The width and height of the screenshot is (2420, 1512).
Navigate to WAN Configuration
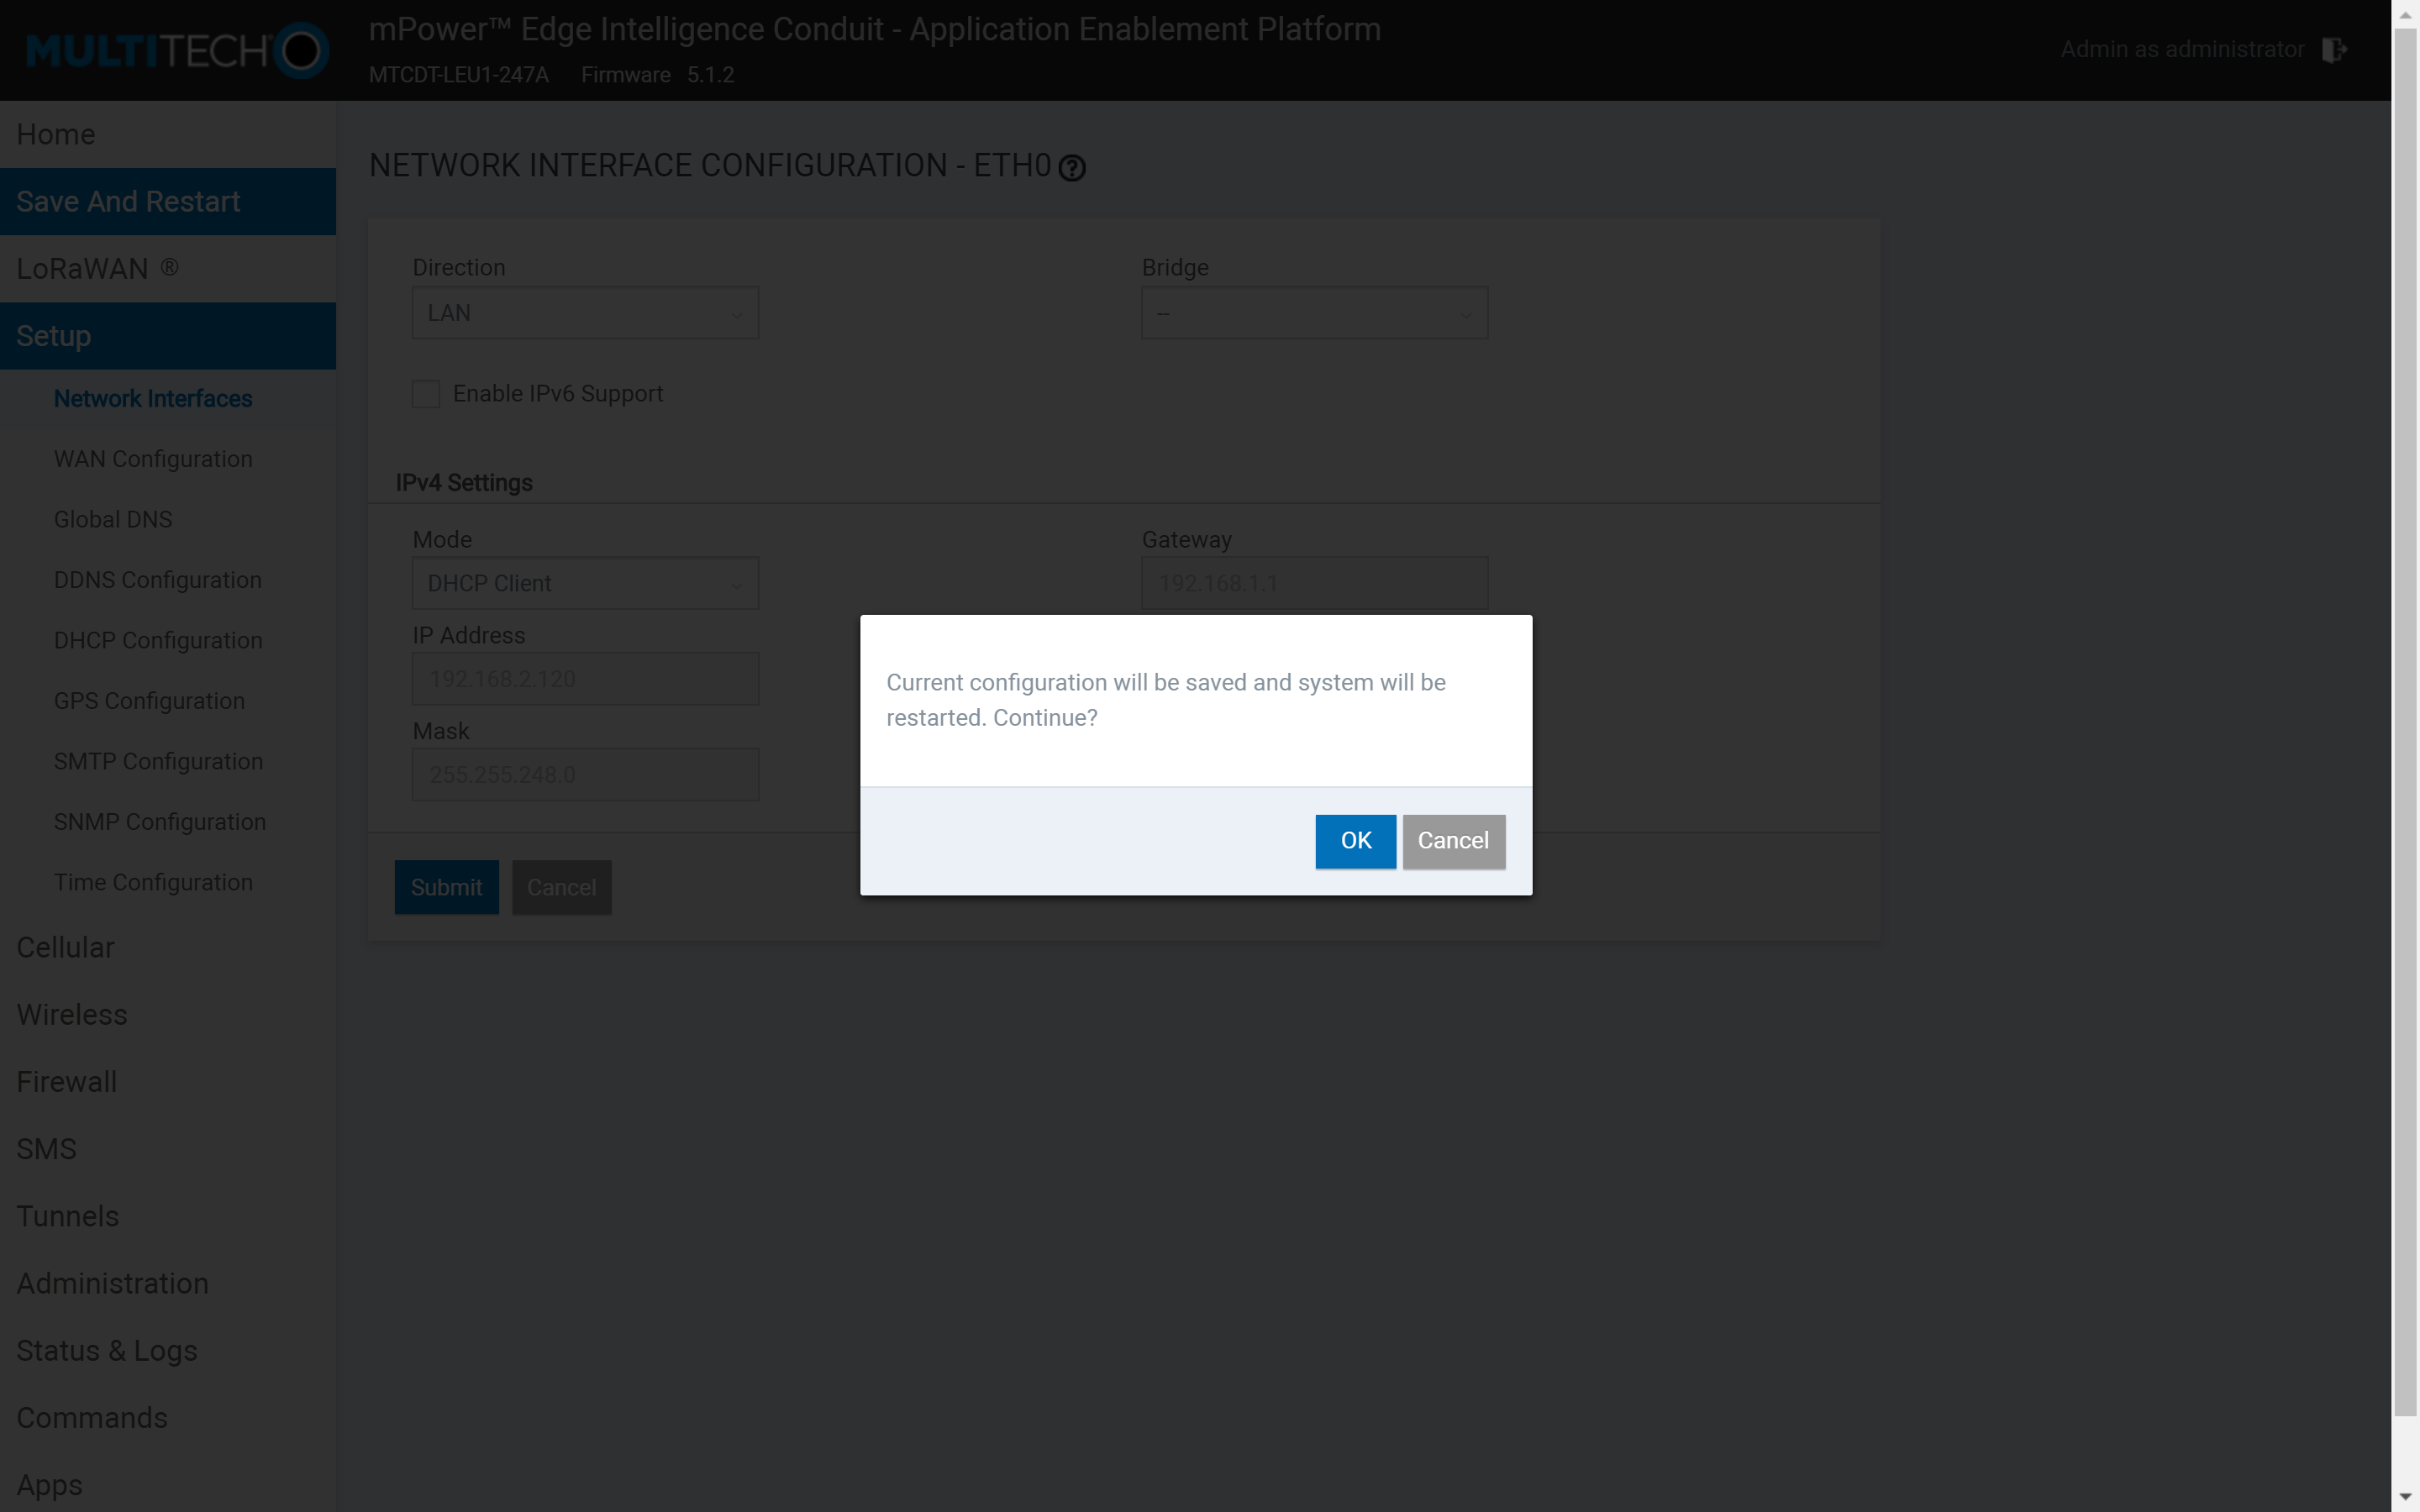[152, 459]
